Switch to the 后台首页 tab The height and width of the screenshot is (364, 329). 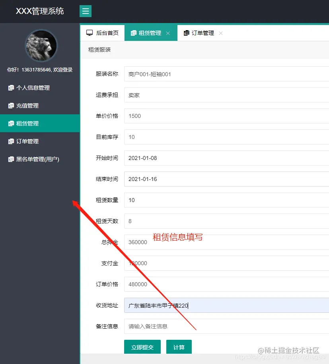tap(102, 33)
